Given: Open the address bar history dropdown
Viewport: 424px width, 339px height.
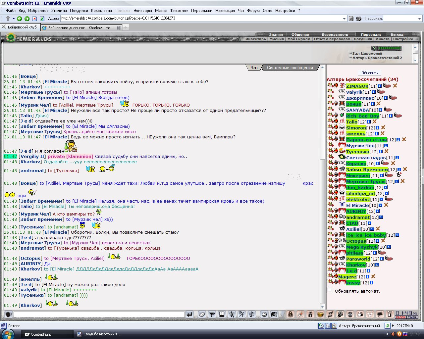Looking at the screenshot, I should [344, 19].
